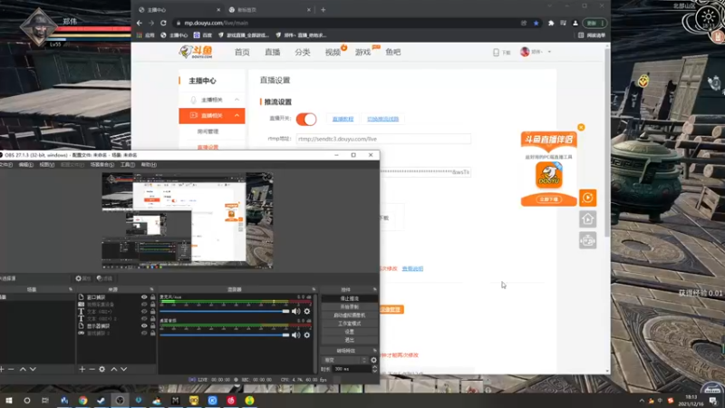The image size is (725, 408).
Task: Open user account dropdown arrow
Action: coord(549,52)
